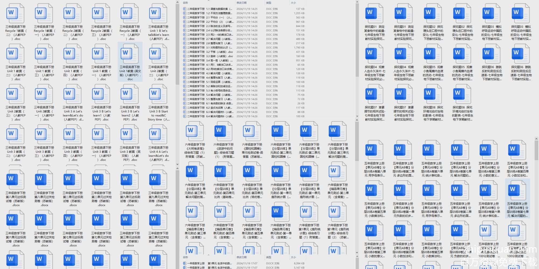
Task: Select the《旅游中的问题》综合练习题 Word icon
Action: pos(223,131)
